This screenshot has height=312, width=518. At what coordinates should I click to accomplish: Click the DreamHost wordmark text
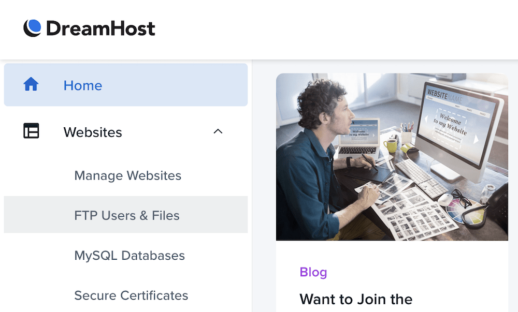point(101,28)
